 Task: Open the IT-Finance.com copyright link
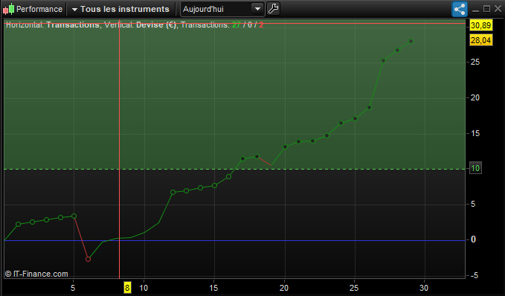pos(36,274)
